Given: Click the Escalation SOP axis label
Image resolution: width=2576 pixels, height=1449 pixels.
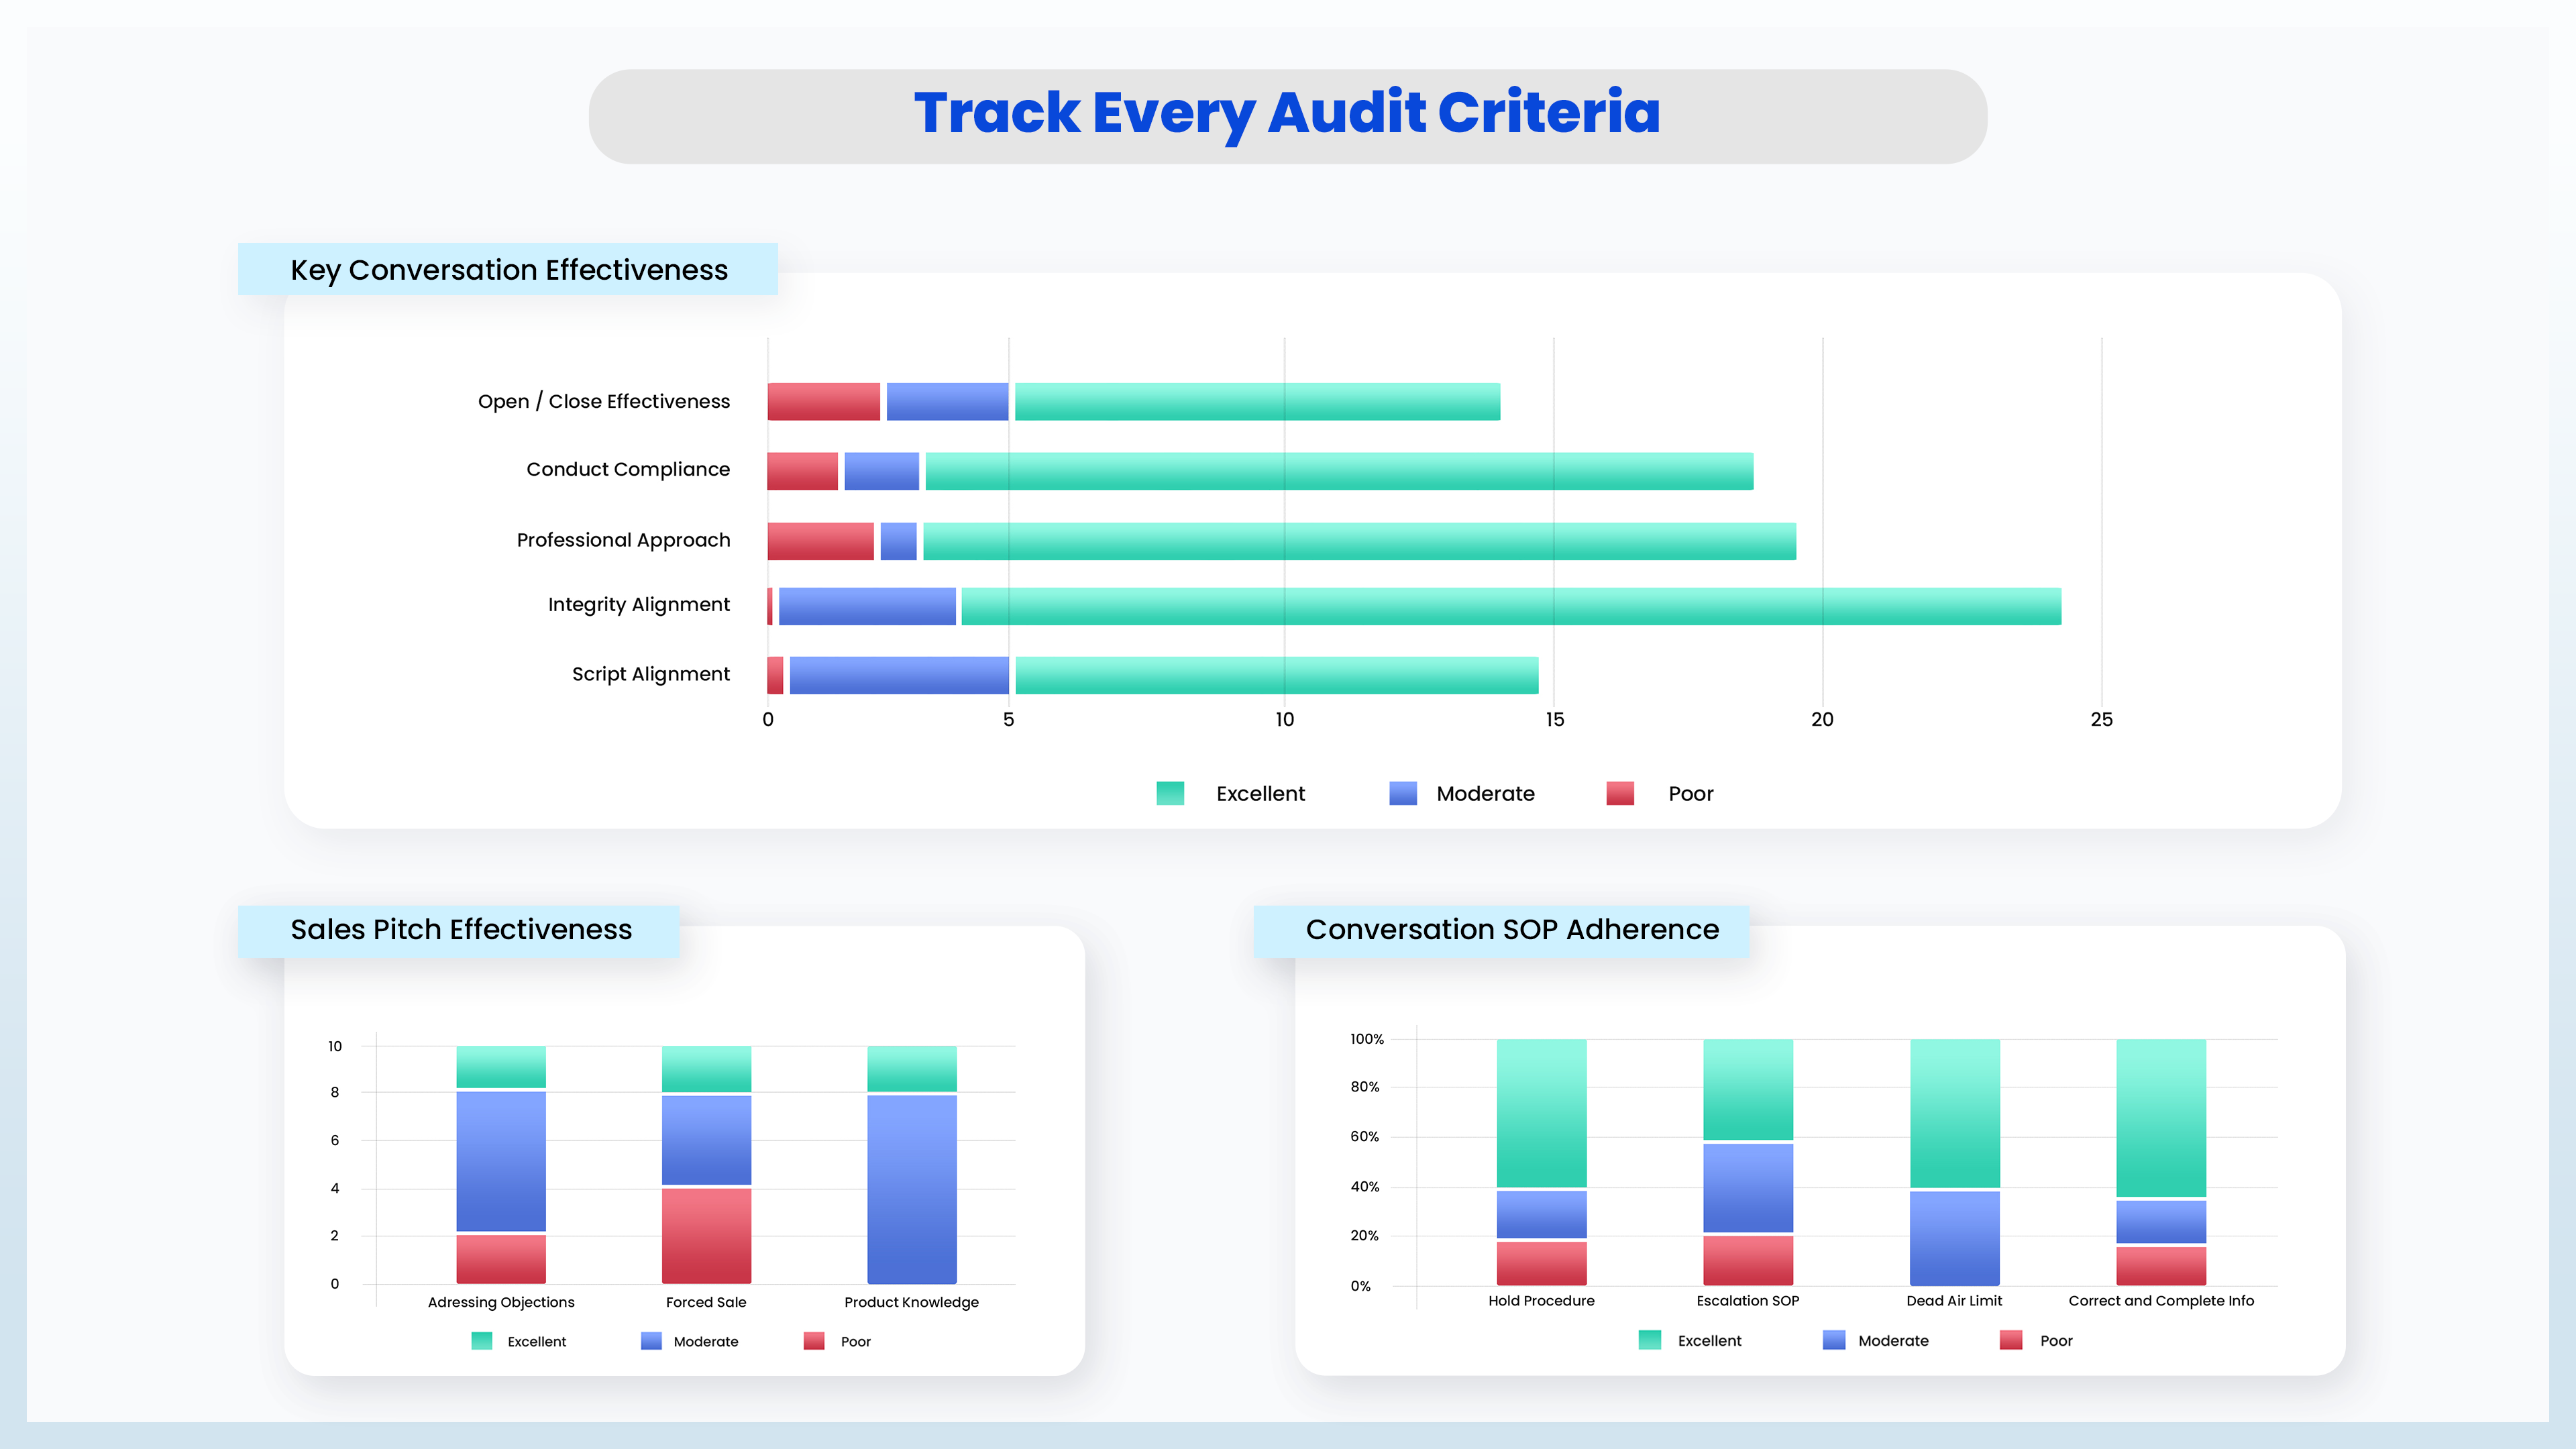Looking at the screenshot, I should pyautogui.click(x=1747, y=1300).
